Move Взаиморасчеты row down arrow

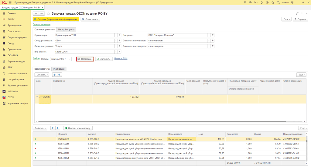pyautogui.click(x=59, y=75)
